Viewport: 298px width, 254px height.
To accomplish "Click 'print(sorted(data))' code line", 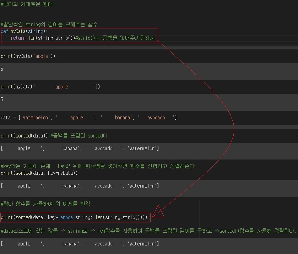I will pyautogui.click(x=24, y=136).
